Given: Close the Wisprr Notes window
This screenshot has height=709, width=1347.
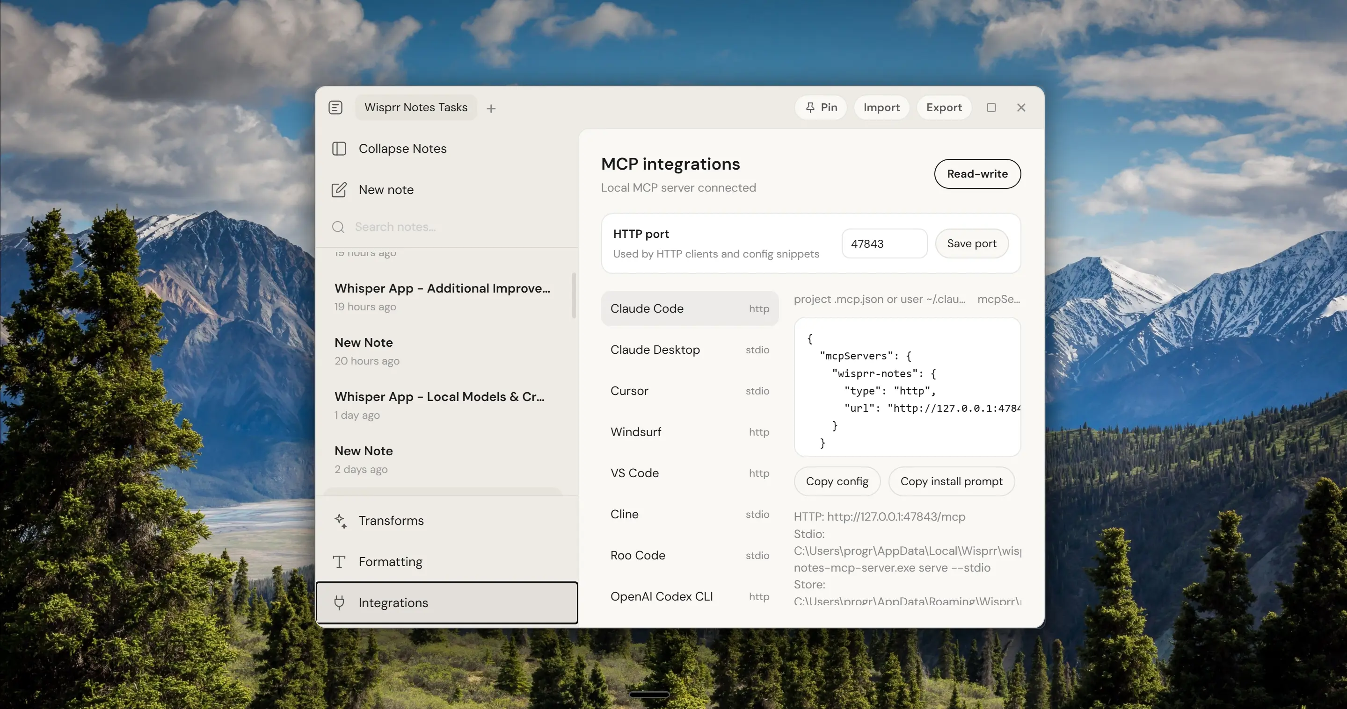Looking at the screenshot, I should [x=1021, y=107].
